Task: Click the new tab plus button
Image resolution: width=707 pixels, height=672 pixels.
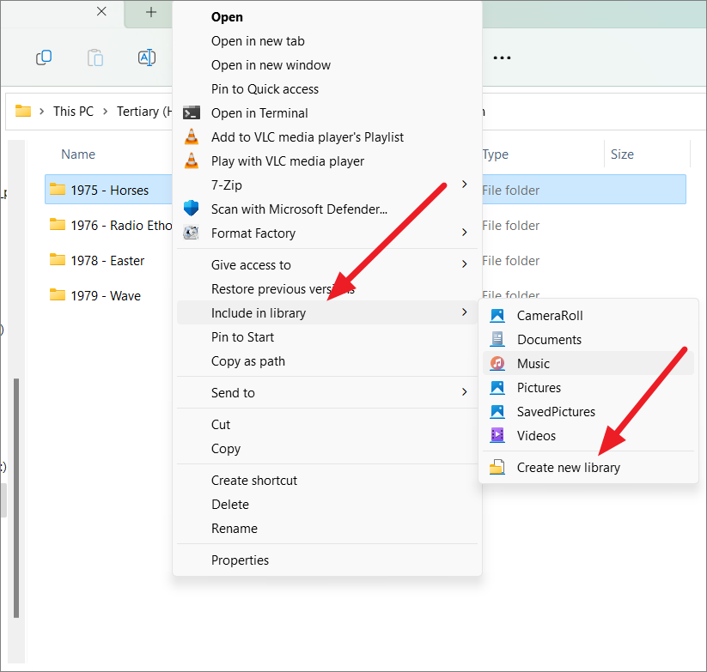Action: 151,12
